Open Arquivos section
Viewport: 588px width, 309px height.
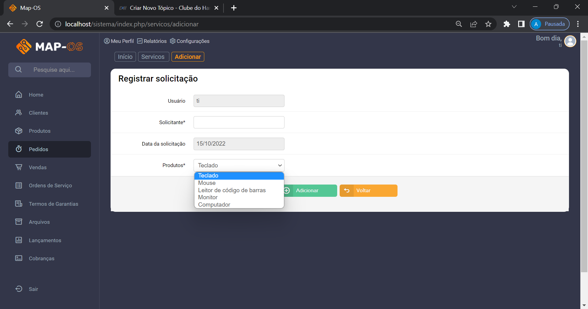(x=50, y=222)
